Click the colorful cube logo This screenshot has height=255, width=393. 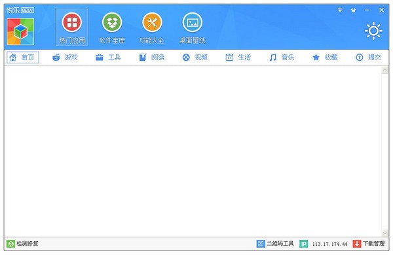20,32
